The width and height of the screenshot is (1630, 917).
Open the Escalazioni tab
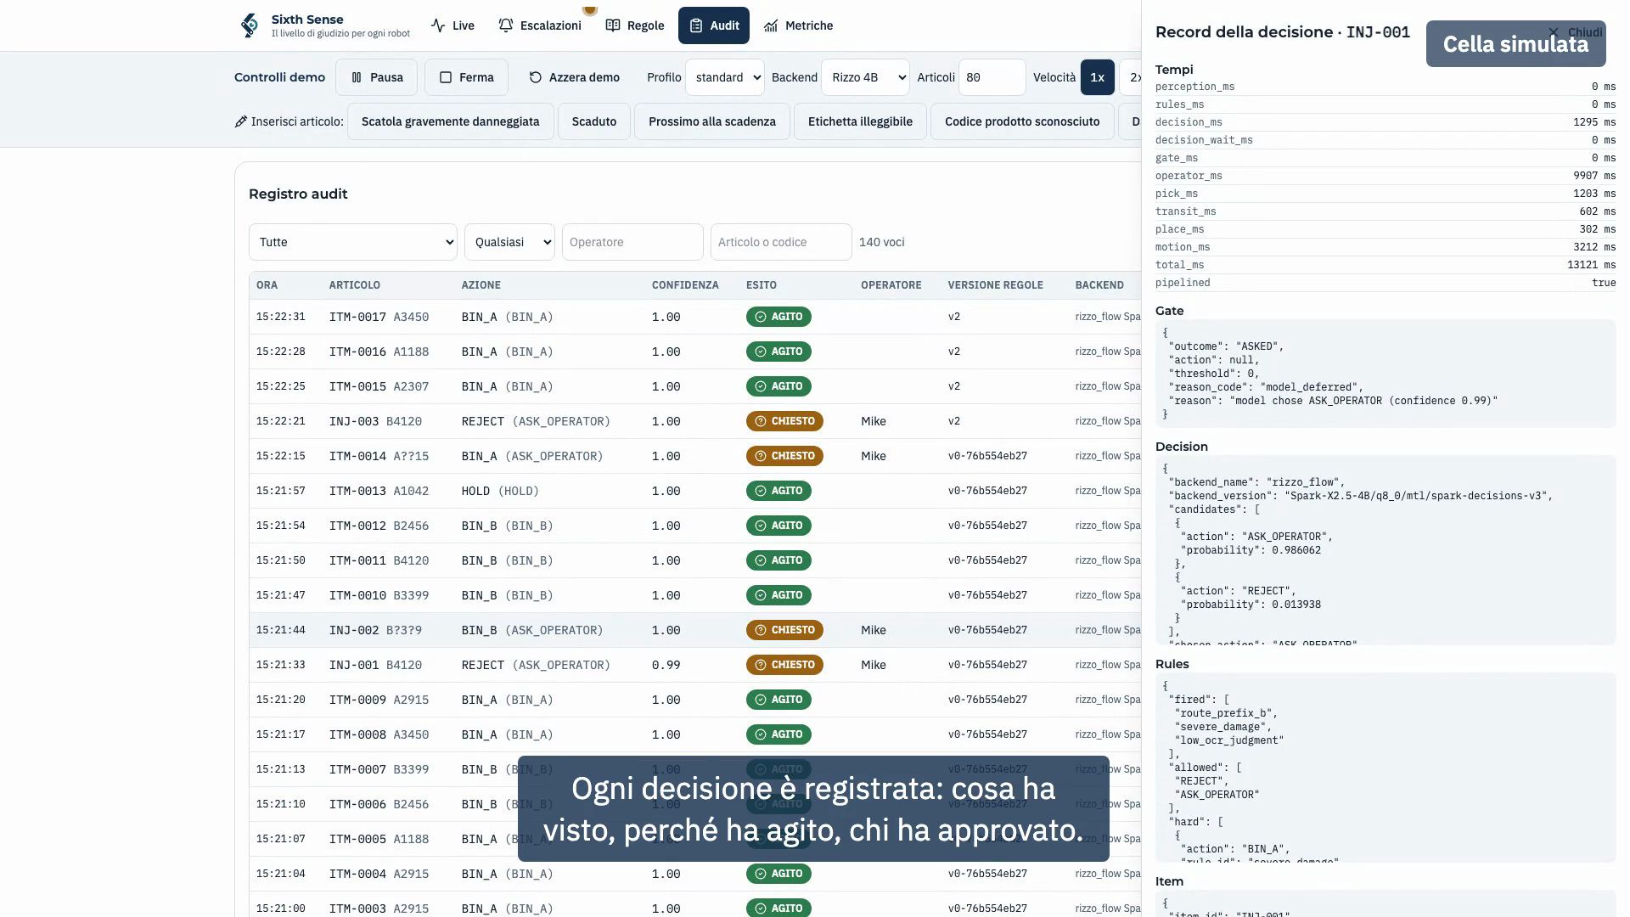540,25
